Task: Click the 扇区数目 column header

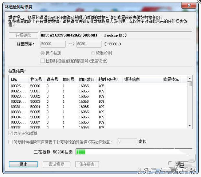Action: [87, 80]
